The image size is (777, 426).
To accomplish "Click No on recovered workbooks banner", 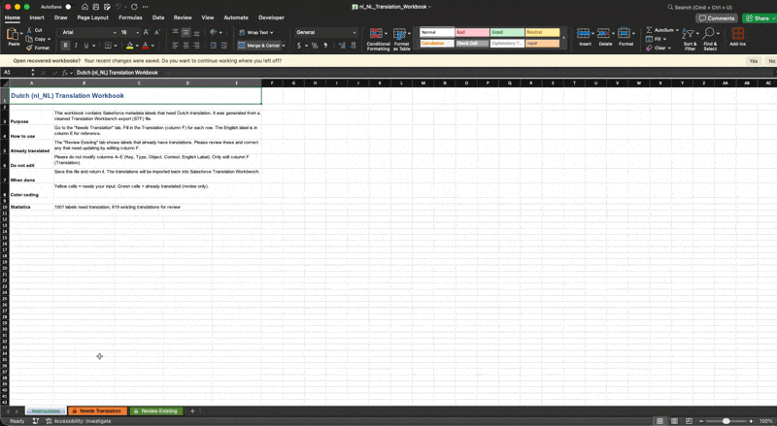I will (771, 61).
